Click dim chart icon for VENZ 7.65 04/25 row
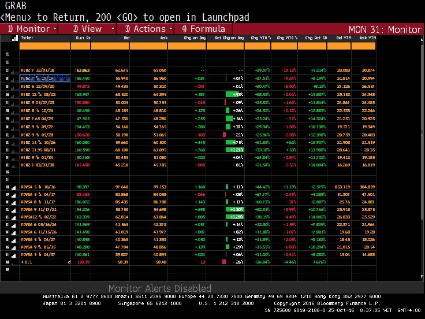This screenshot has width=425, height=319. tap(13, 120)
